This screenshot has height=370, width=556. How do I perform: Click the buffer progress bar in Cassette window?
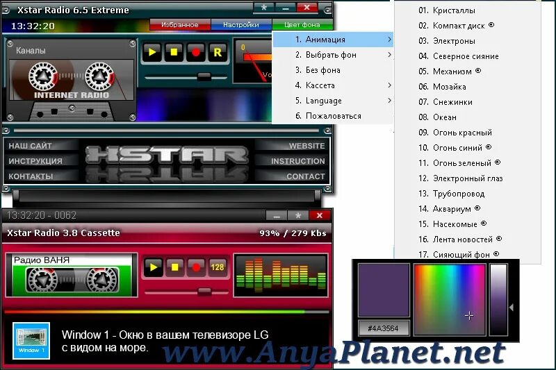tap(167, 312)
